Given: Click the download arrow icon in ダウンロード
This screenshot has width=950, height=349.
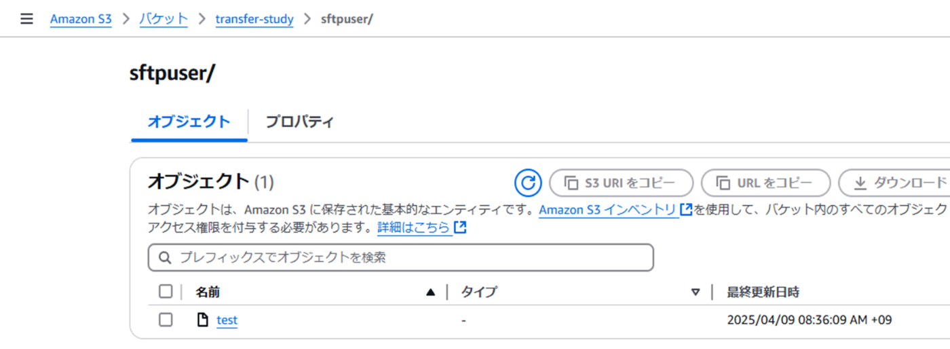Looking at the screenshot, I should point(860,183).
